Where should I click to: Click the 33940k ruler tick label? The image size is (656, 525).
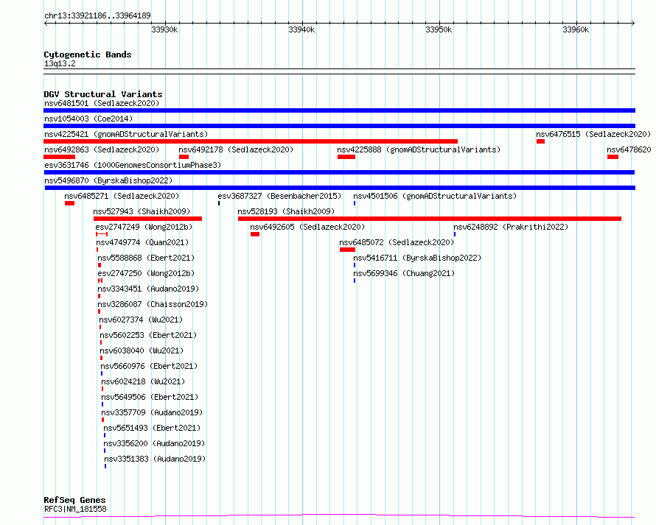(x=301, y=29)
